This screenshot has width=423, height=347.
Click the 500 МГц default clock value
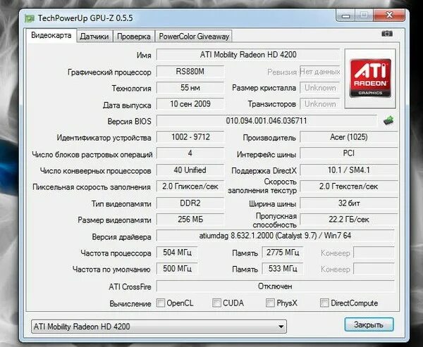[x=177, y=269]
